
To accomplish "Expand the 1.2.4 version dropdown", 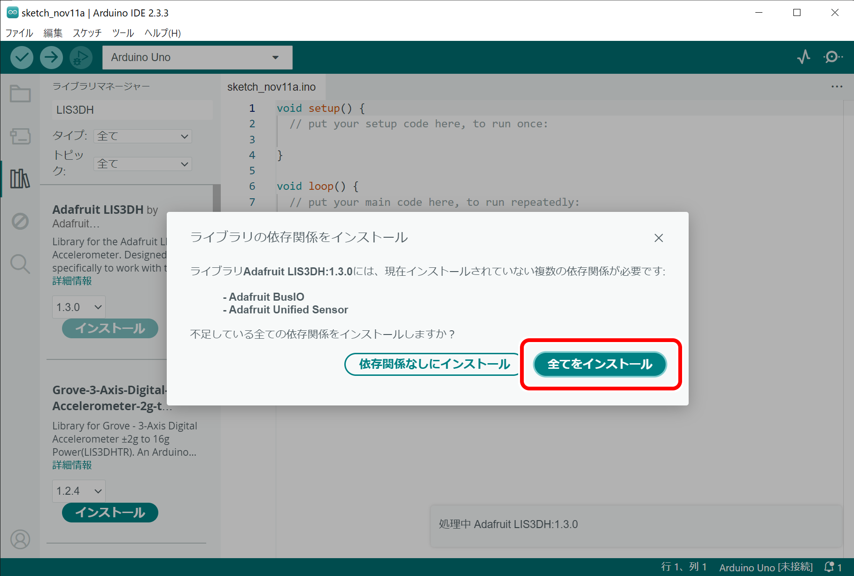I will click(79, 491).
